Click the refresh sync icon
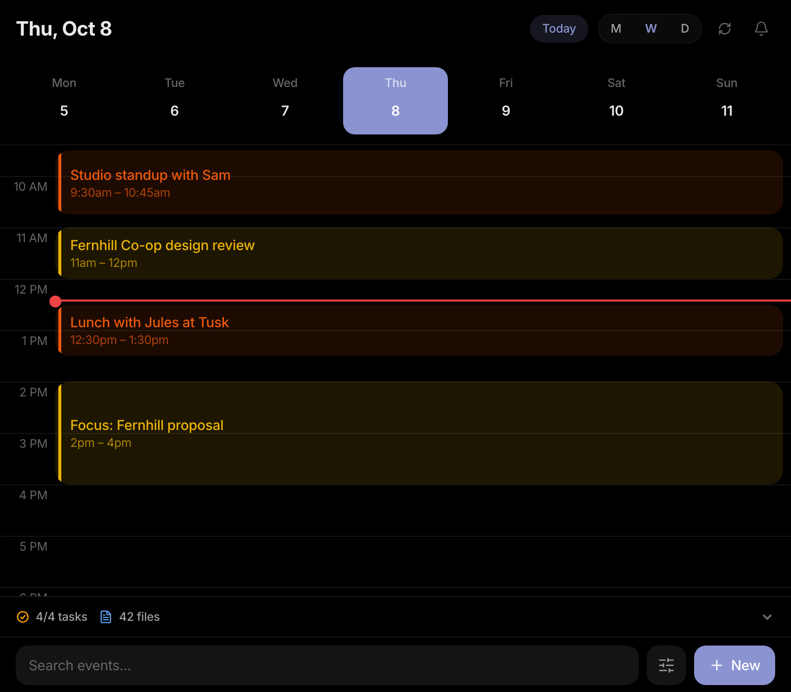 [725, 29]
